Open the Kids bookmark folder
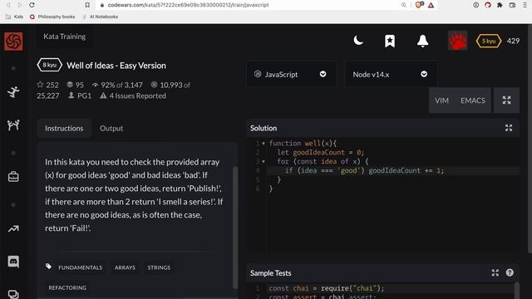The height and width of the screenshot is (299, 532). pyautogui.click(x=14, y=17)
